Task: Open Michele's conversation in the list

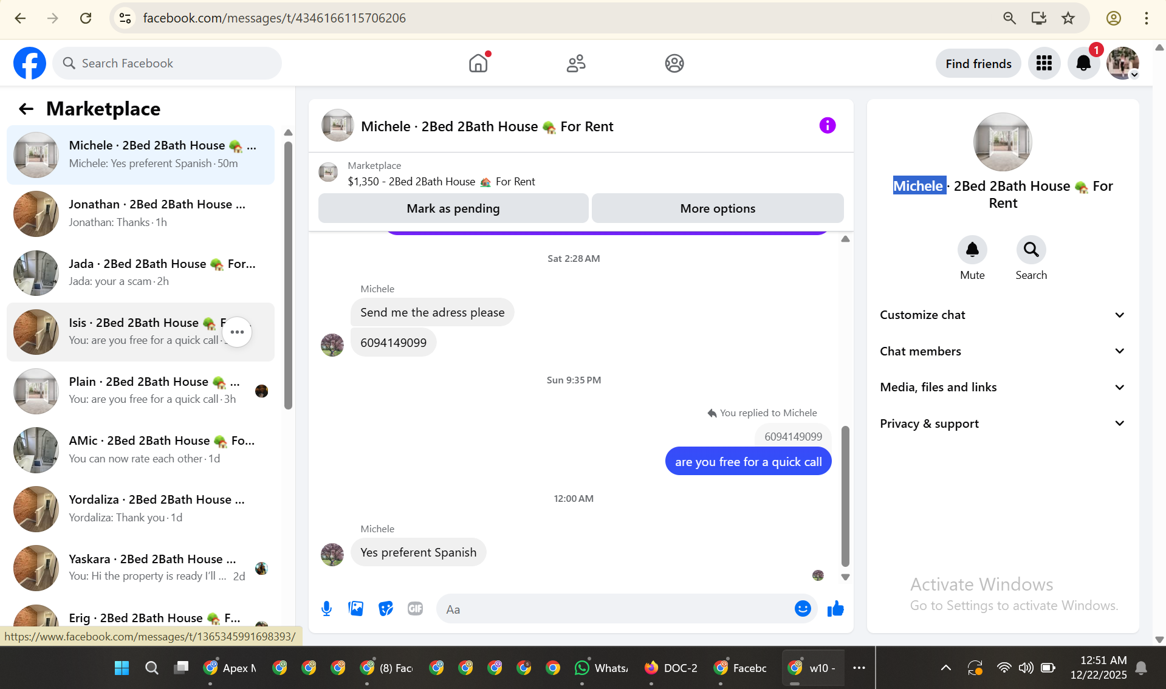Action: [140, 154]
